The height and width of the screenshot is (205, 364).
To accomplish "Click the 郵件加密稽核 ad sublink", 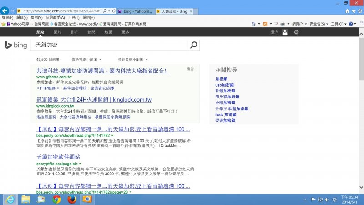I will coord(75,88).
